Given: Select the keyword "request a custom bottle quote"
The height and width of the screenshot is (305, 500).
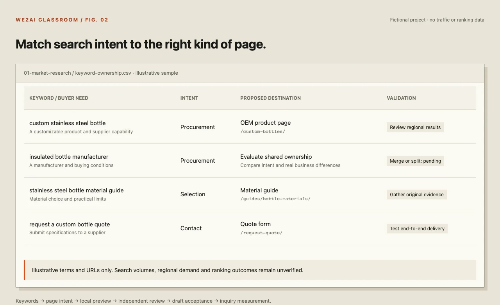Looking at the screenshot, I should (x=70, y=224).
